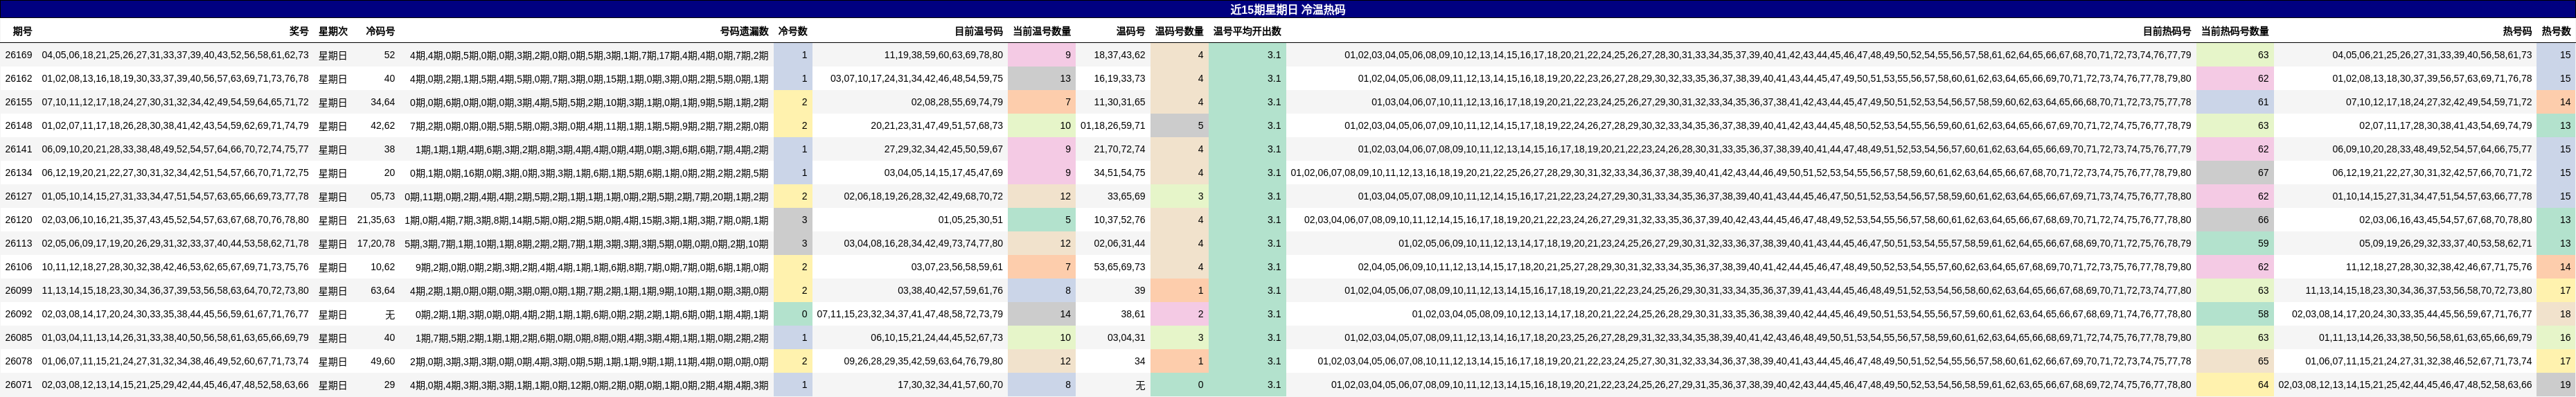Click warm code cell 02,06,31,44

coord(1119,244)
